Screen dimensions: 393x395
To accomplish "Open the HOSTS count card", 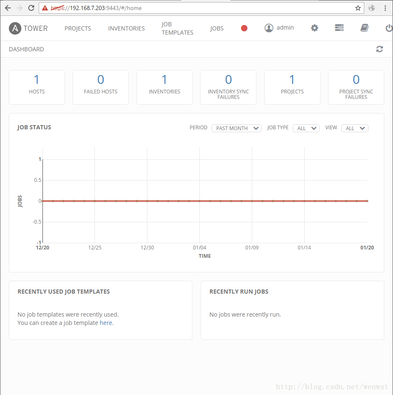I will 37,87.
